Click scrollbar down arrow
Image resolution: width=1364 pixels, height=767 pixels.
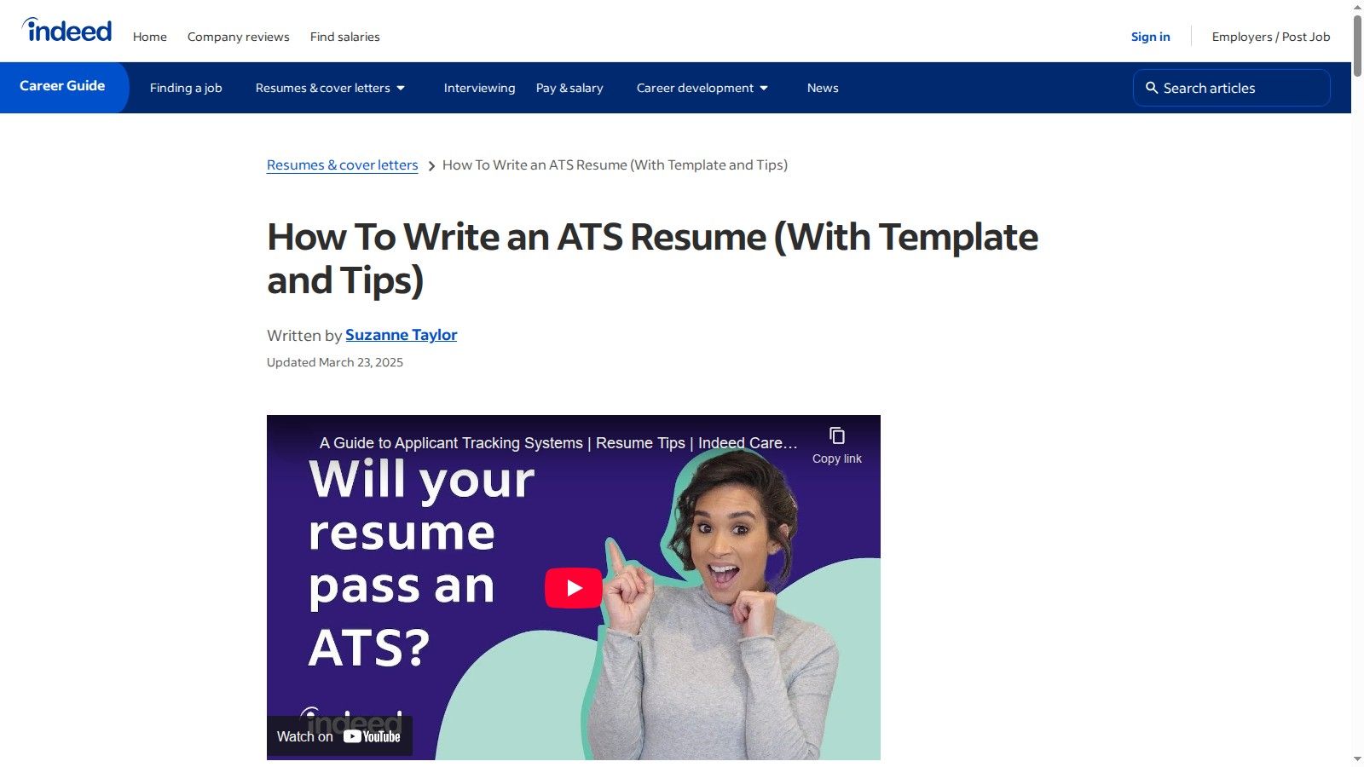1357,759
